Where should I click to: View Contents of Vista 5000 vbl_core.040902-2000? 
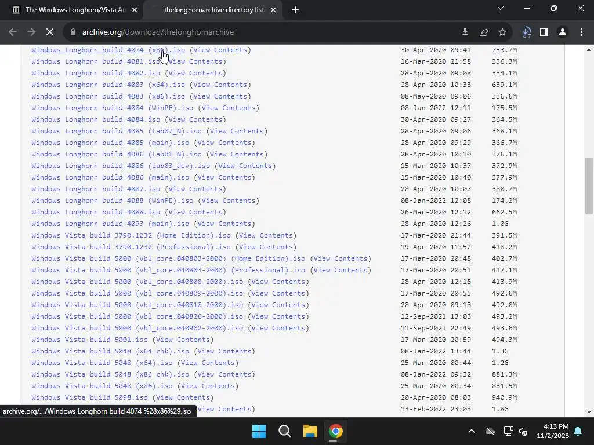tap(278, 328)
